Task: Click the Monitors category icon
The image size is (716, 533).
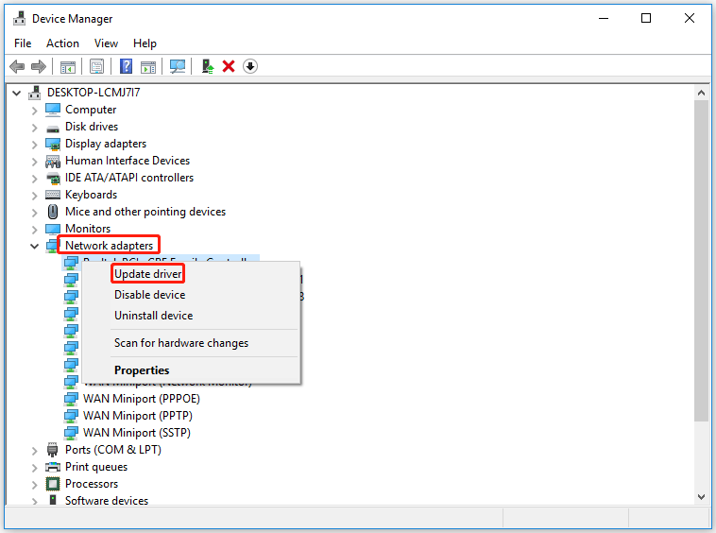Action: 53,229
